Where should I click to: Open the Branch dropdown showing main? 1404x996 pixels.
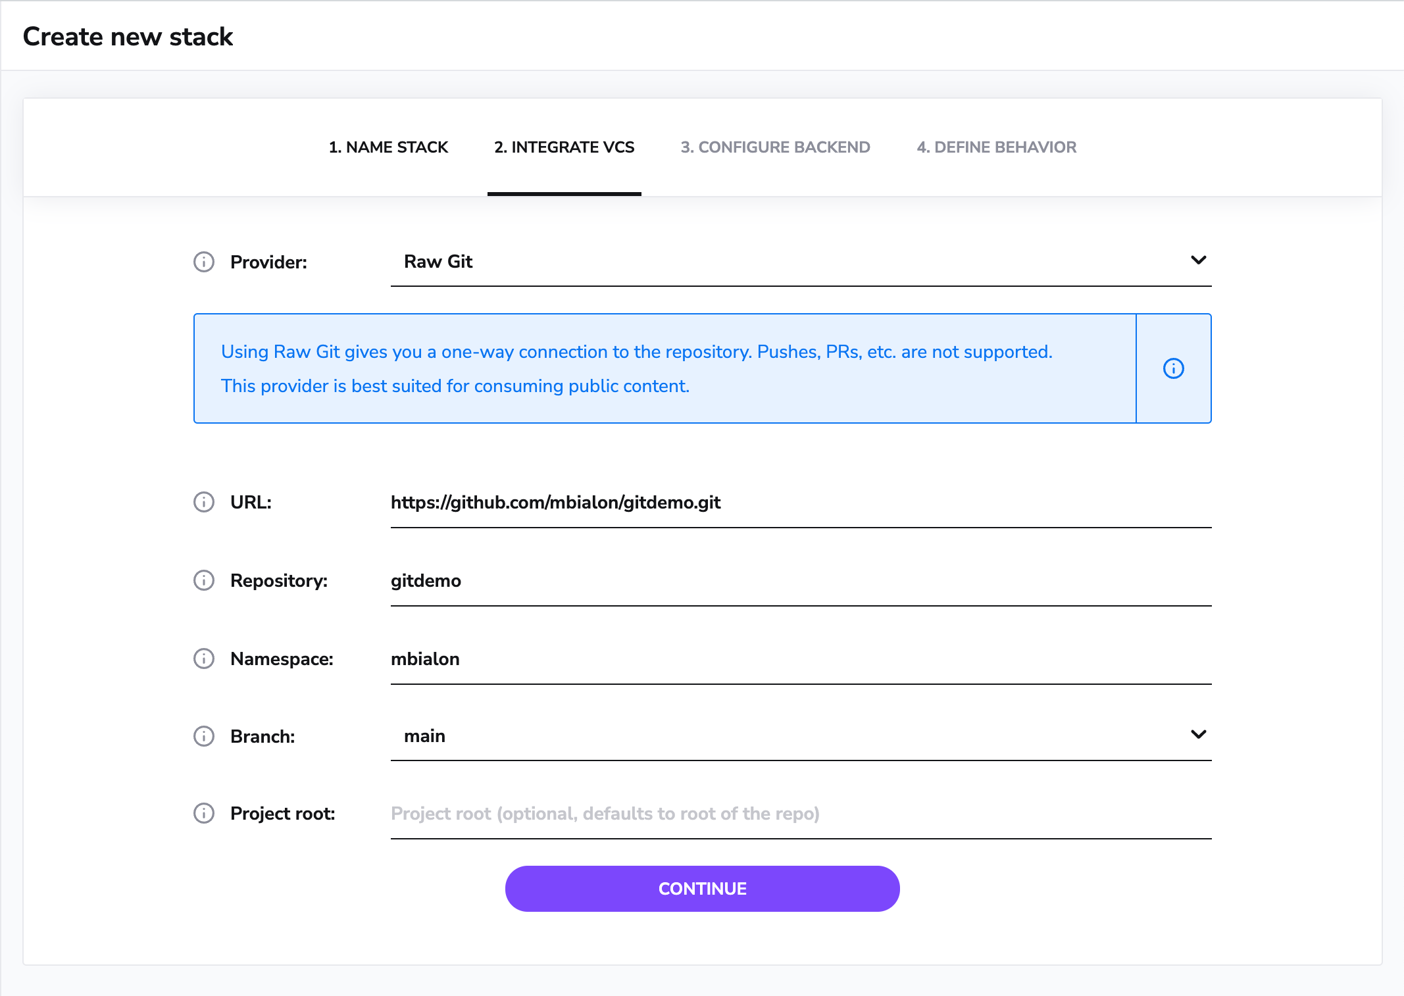790,736
